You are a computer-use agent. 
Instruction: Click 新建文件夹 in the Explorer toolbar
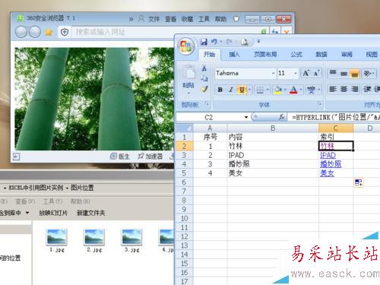91,213
